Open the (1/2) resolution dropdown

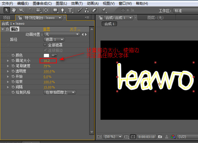click(187, 136)
